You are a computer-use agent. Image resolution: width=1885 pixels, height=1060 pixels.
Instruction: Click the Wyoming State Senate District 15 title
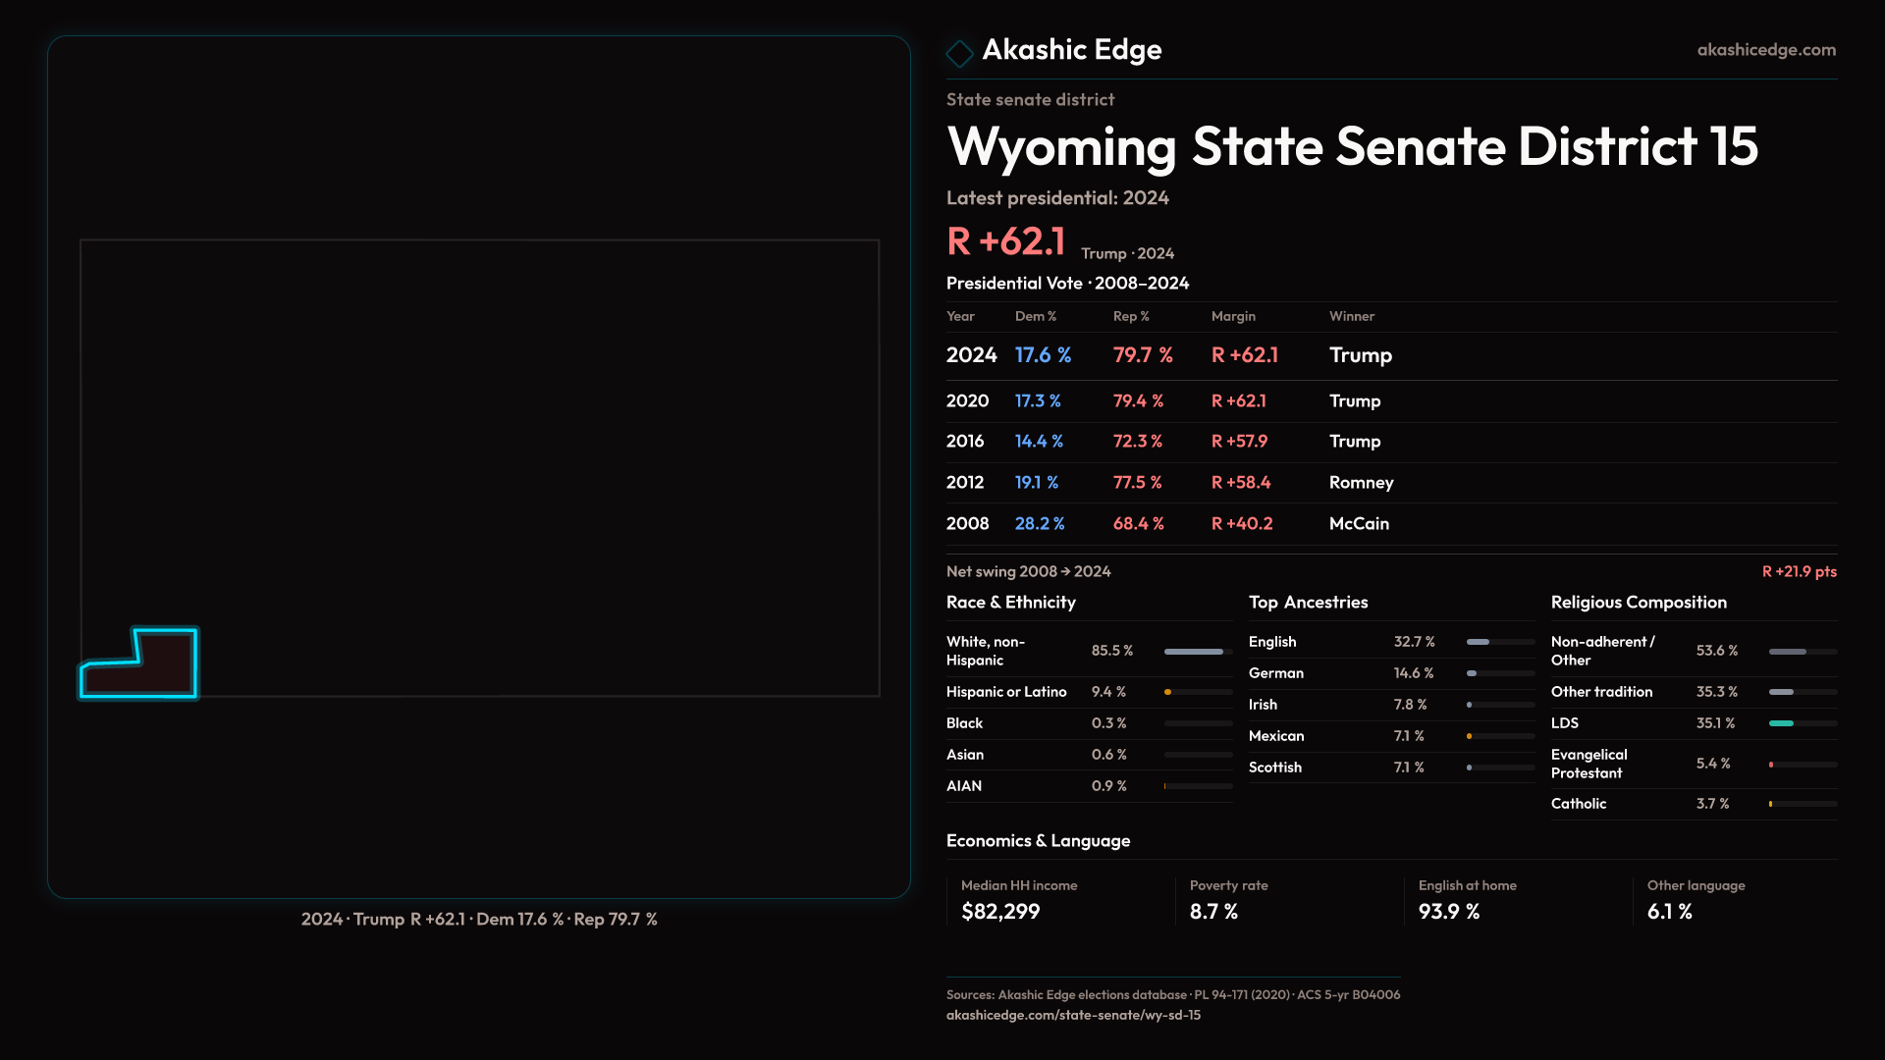(x=1351, y=147)
